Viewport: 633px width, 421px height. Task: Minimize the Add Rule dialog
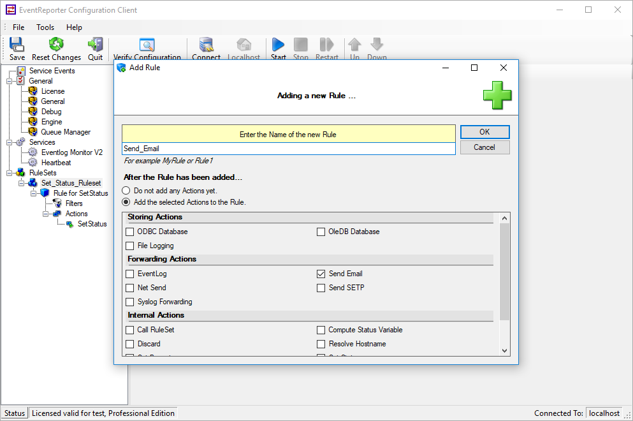pos(446,68)
